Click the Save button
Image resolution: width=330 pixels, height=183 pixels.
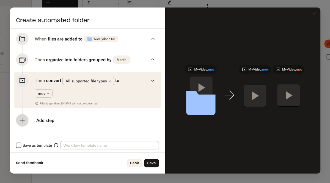coord(152,163)
